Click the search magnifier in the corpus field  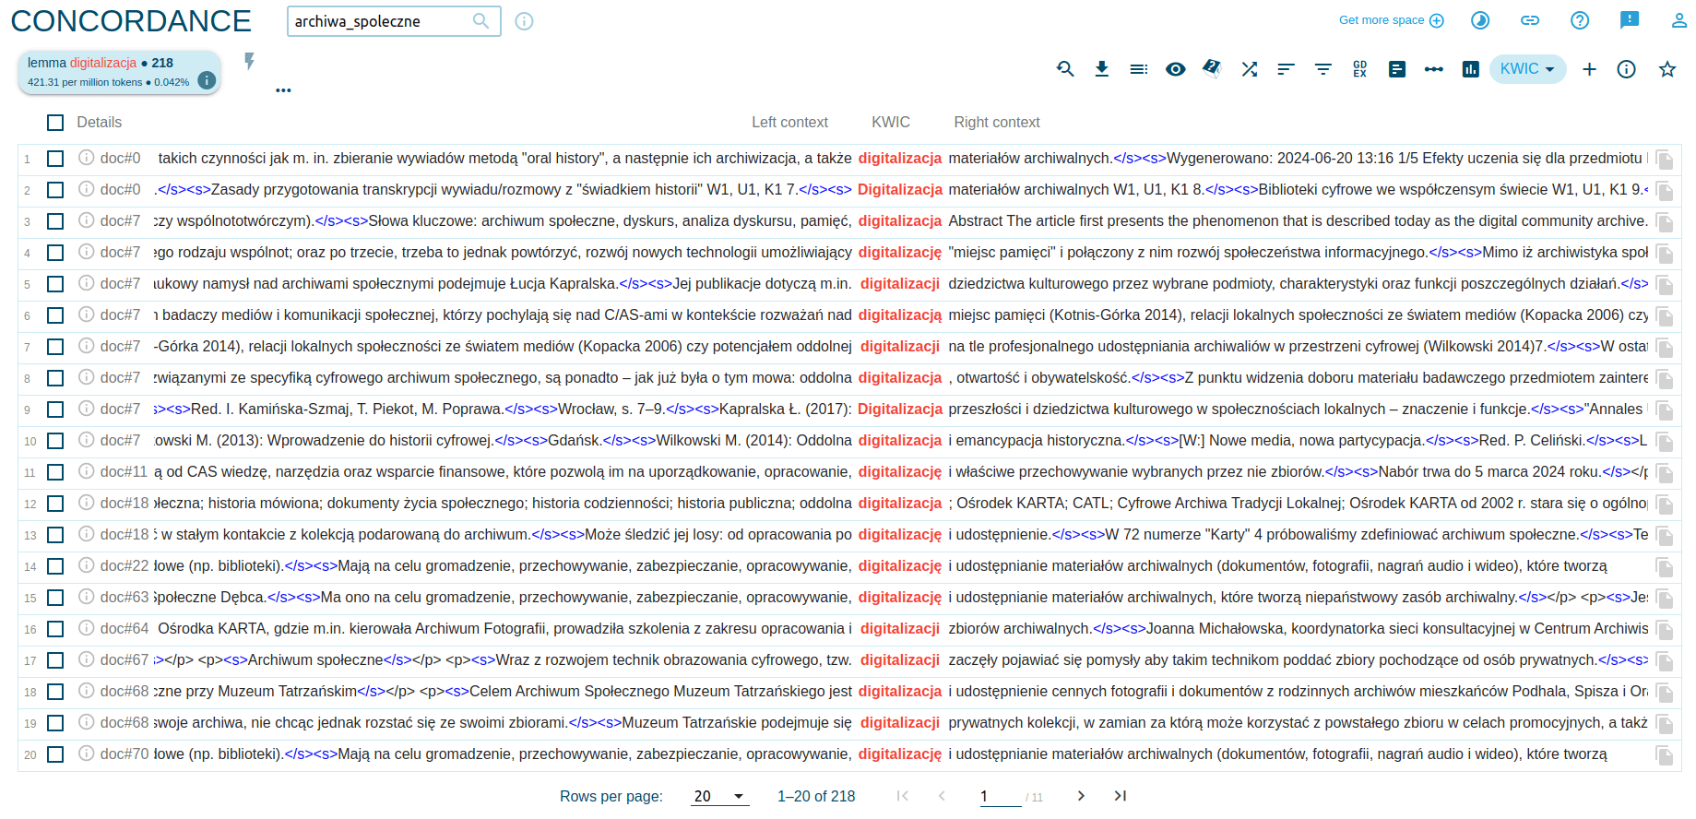coord(480,20)
